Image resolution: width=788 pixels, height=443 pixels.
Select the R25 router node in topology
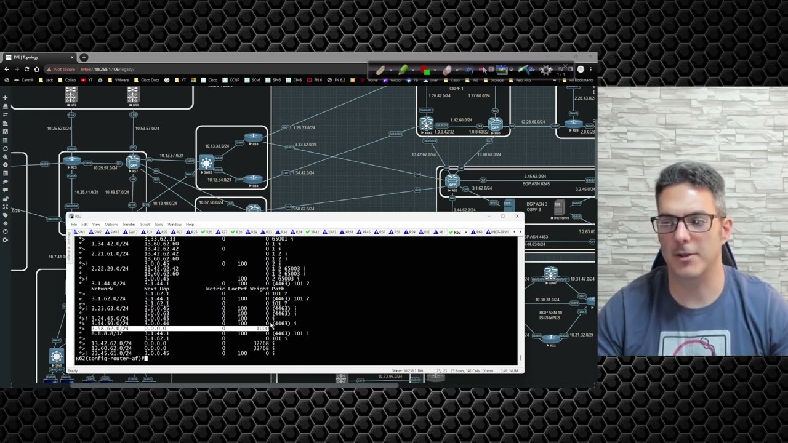coord(72,162)
